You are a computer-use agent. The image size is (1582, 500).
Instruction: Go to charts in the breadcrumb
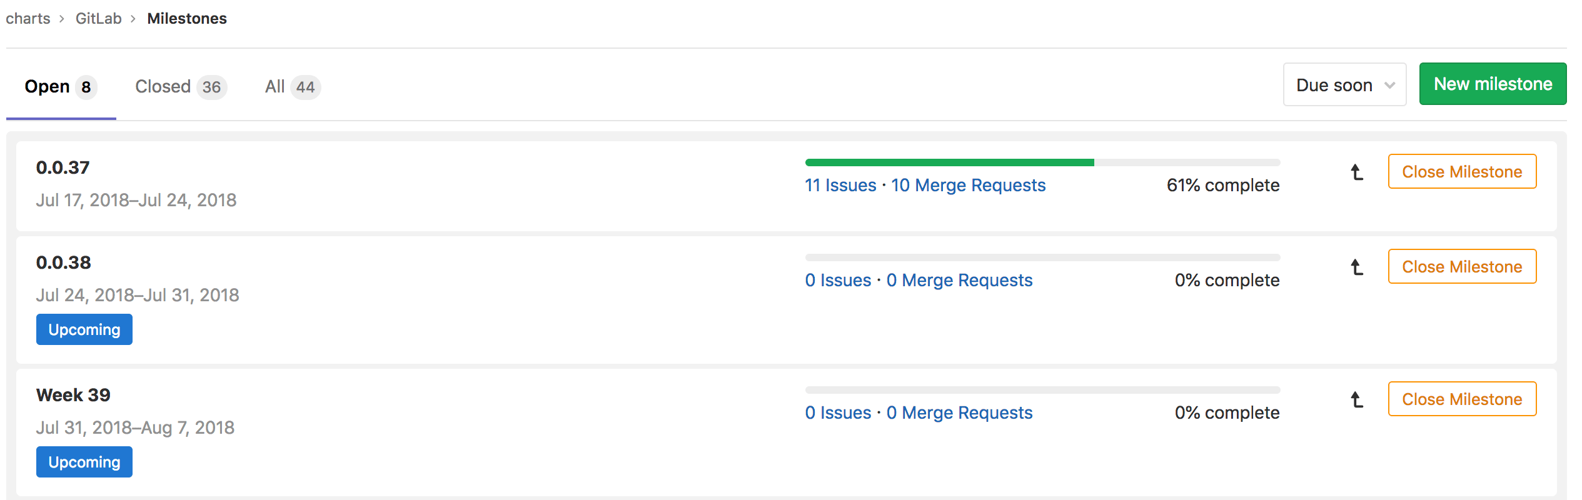pos(28,19)
